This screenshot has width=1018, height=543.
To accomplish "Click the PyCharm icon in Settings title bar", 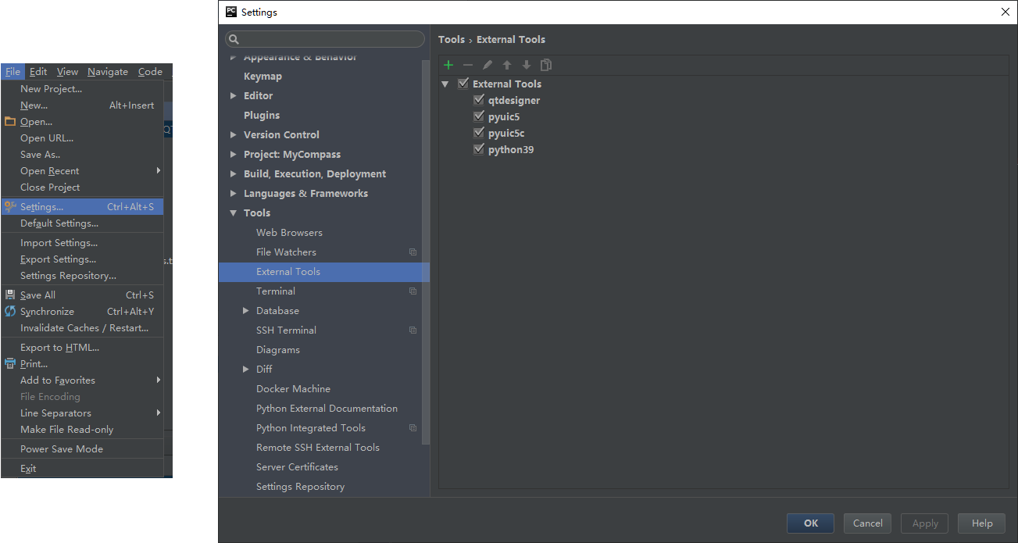I will tap(231, 12).
